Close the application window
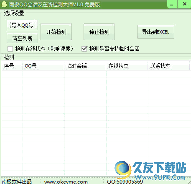This screenshot has height=184, width=191. point(184,4)
